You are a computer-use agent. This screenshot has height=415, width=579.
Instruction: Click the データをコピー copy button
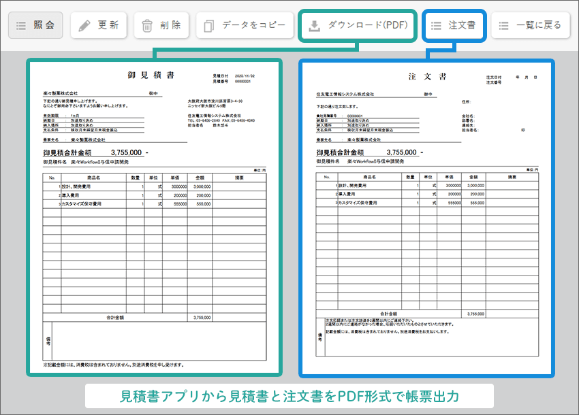245,25
